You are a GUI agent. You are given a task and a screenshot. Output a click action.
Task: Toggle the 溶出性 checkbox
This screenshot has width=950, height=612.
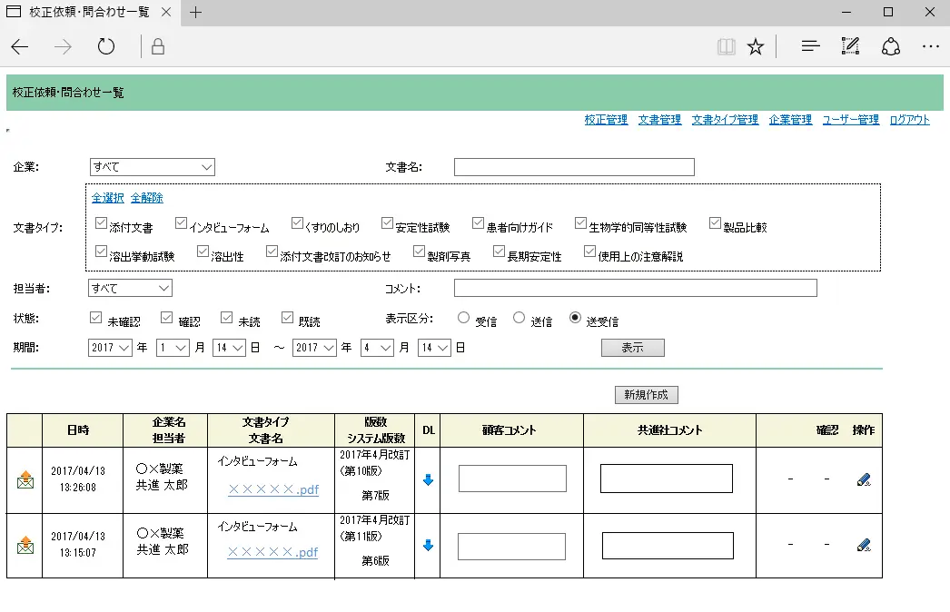pyautogui.click(x=203, y=251)
